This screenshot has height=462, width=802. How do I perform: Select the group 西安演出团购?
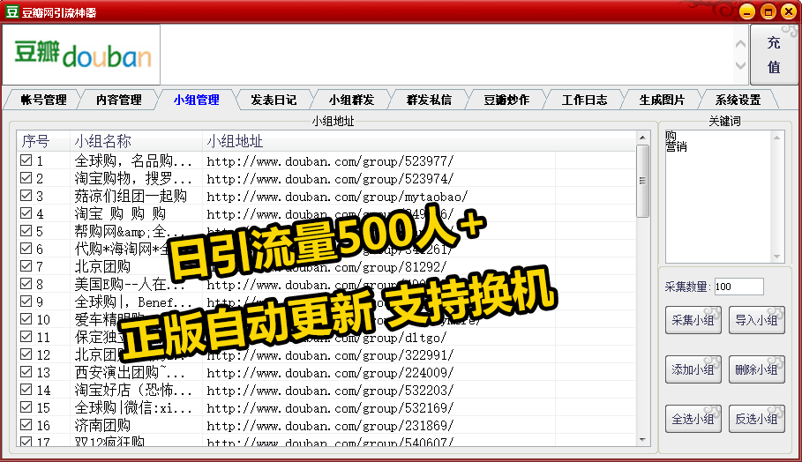point(128,373)
